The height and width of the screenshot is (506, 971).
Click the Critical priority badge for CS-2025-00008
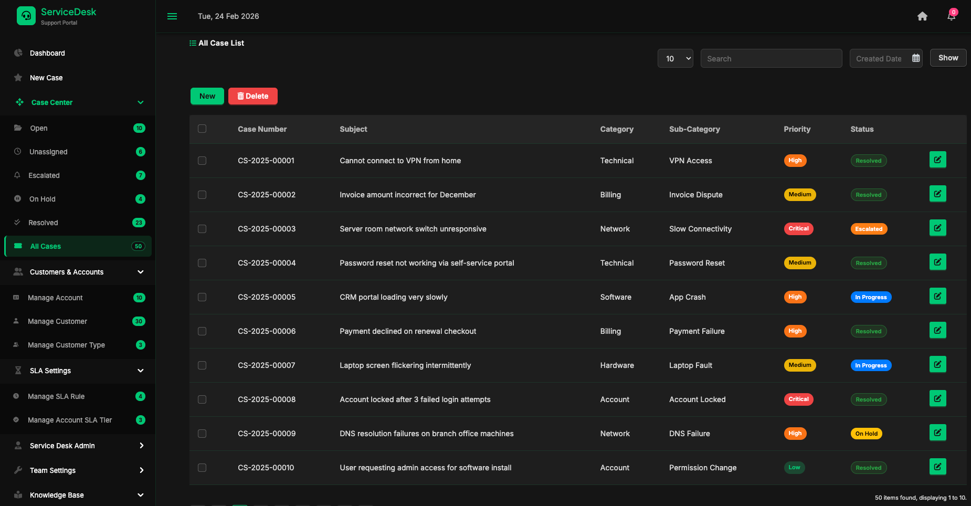[x=798, y=399]
